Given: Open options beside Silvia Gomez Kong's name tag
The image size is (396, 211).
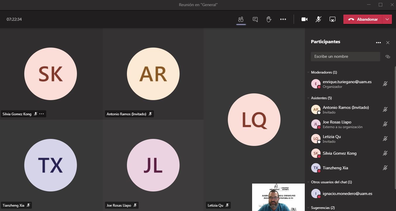Looking at the screenshot, I should tap(42, 114).
